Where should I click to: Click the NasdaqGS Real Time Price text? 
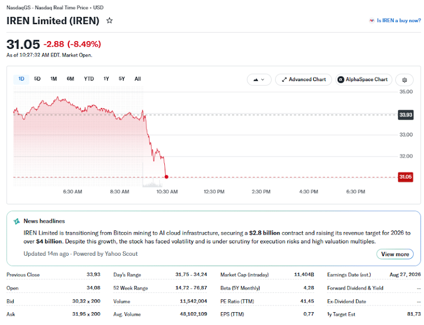55,8
